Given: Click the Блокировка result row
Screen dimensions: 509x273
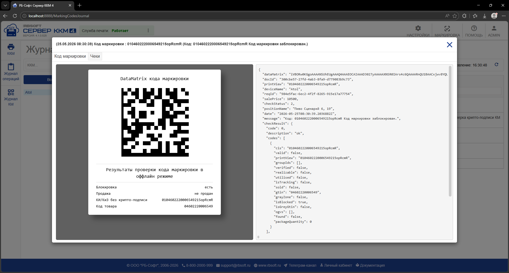Looking at the screenshot, I should click(155, 187).
